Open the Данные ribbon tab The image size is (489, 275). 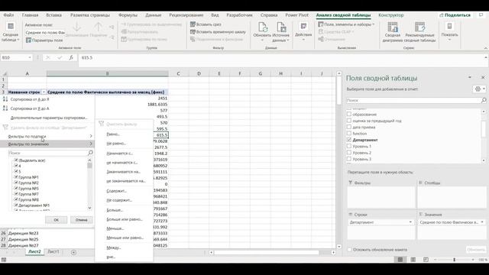pyautogui.click(x=153, y=15)
